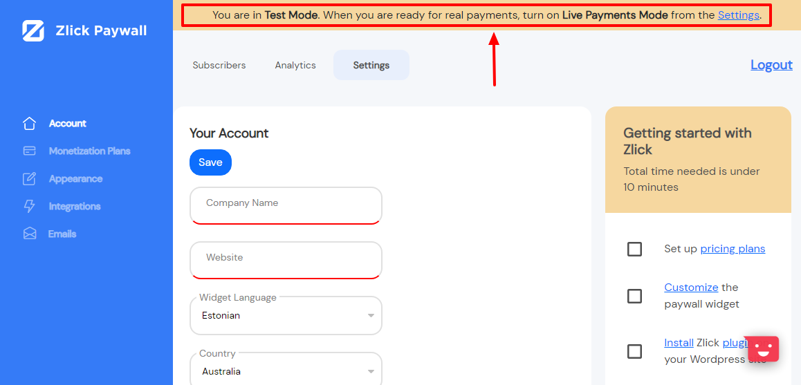Open the Analytics tab
Screen dimensions: 801x385
pyautogui.click(x=295, y=66)
